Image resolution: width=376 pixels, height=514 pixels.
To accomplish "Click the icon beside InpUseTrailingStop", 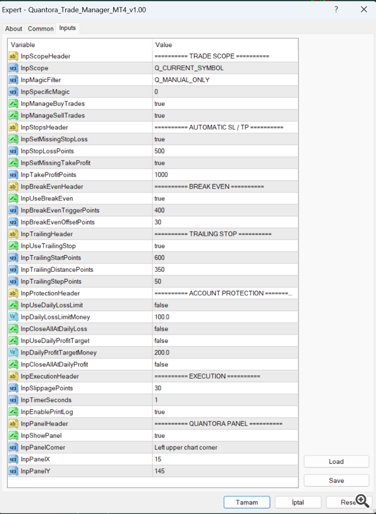I will (x=13, y=246).
